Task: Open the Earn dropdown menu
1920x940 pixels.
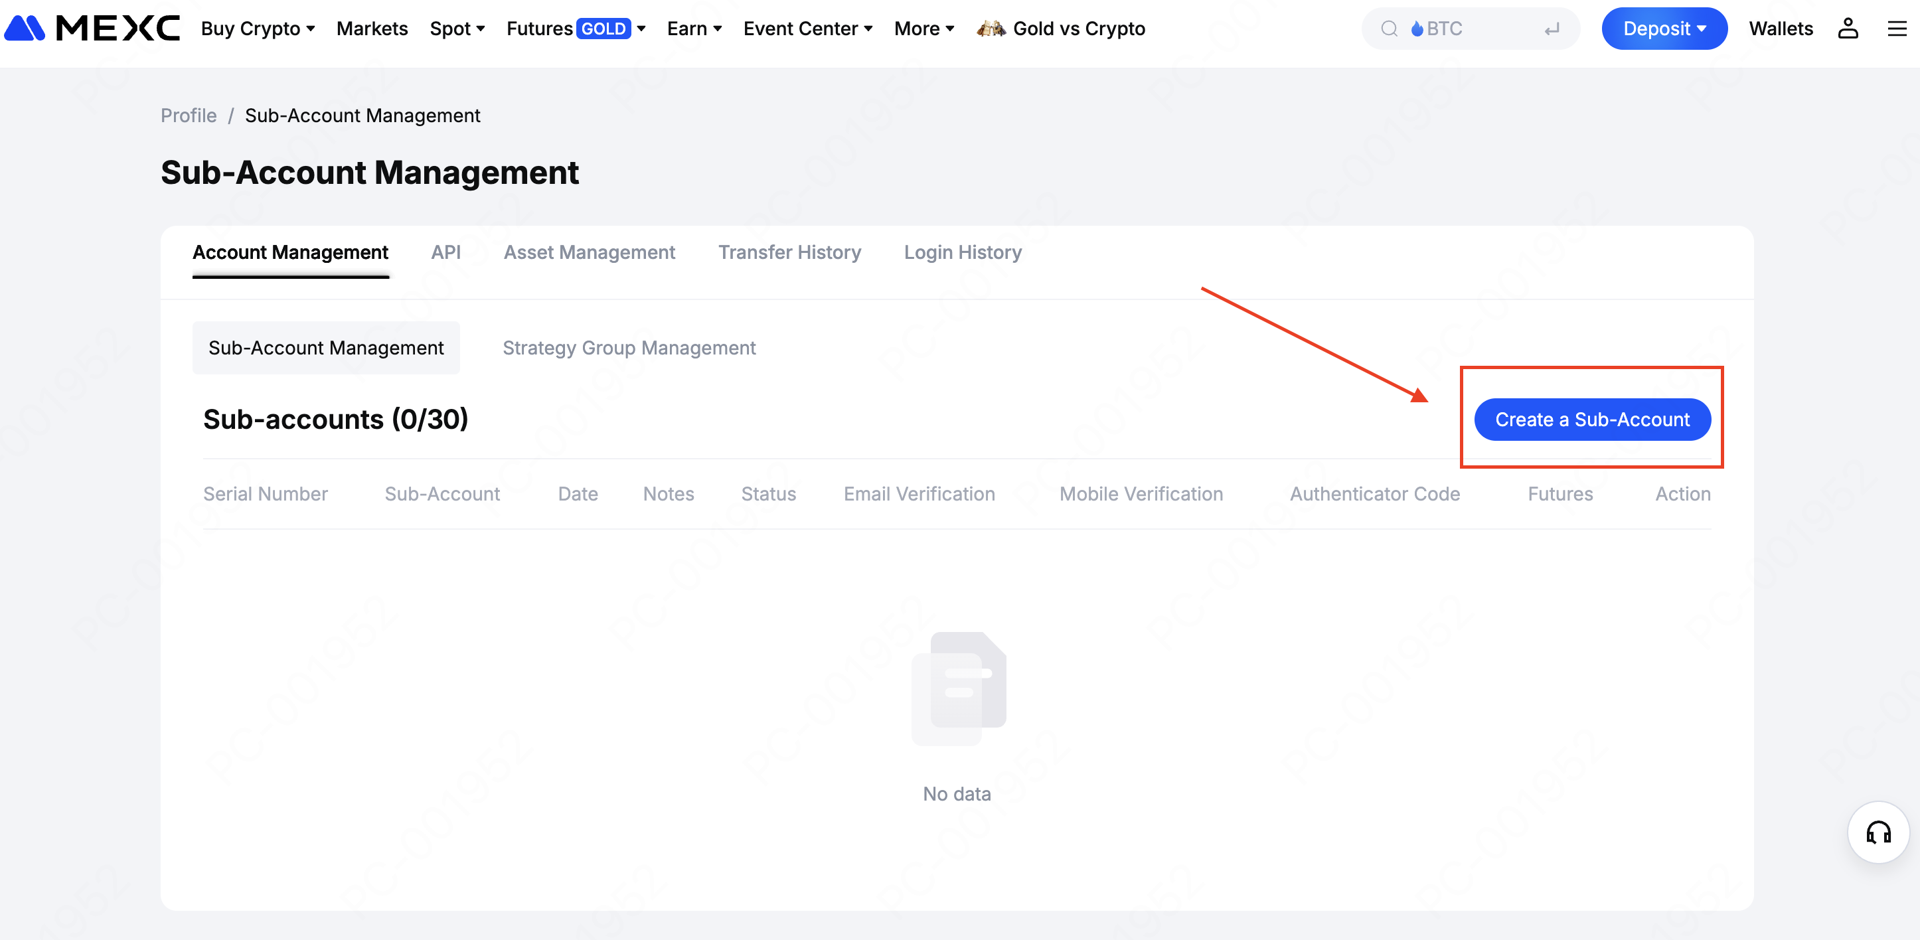Action: (694, 29)
